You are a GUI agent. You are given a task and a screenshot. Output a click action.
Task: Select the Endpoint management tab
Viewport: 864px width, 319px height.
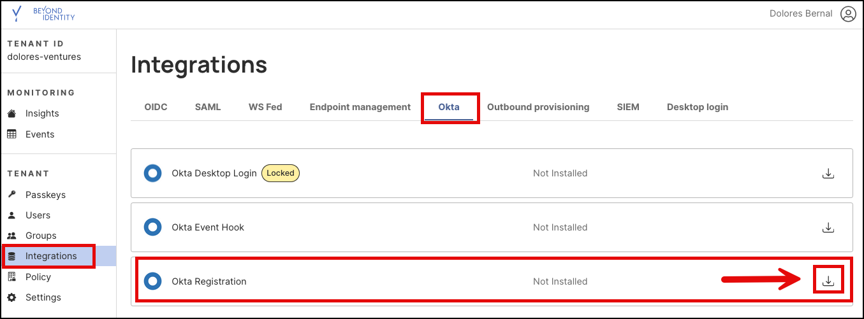tap(360, 107)
